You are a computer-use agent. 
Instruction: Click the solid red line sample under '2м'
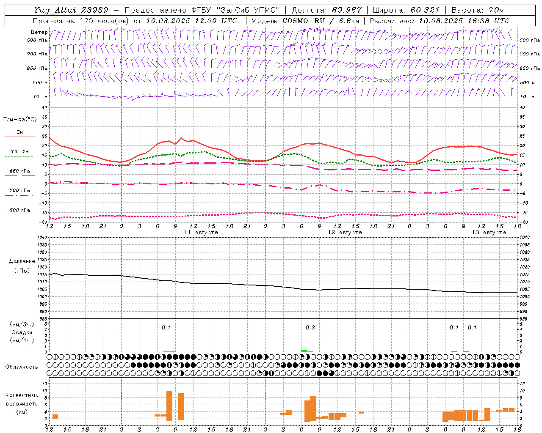(x=19, y=137)
